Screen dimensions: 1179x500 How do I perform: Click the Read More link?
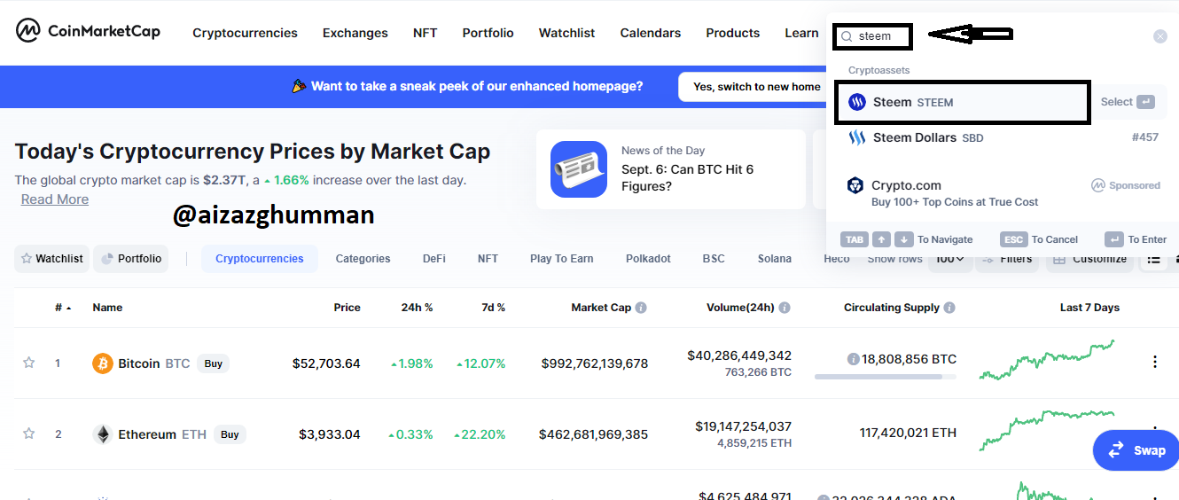tap(55, 199)
